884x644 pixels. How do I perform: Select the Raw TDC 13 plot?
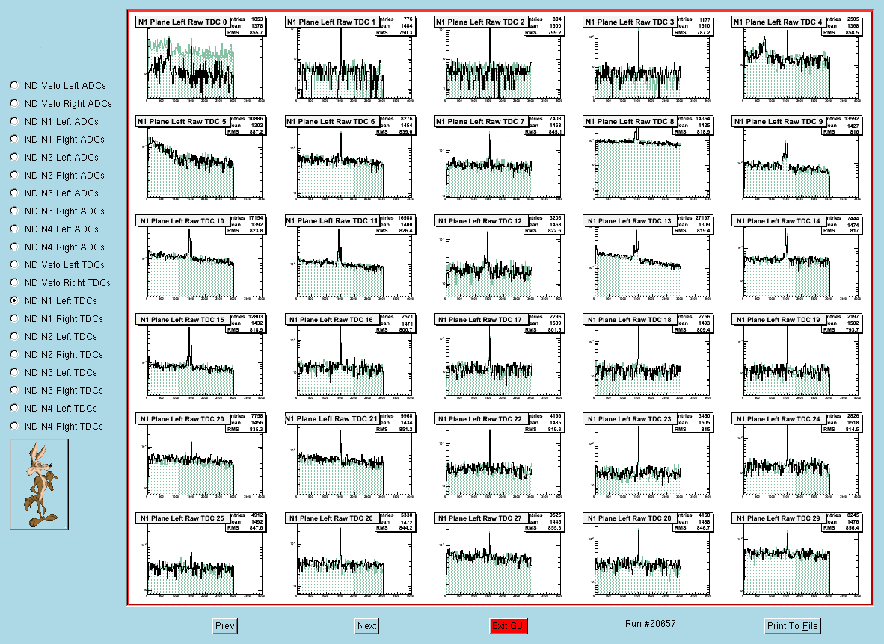click(648, 258)
